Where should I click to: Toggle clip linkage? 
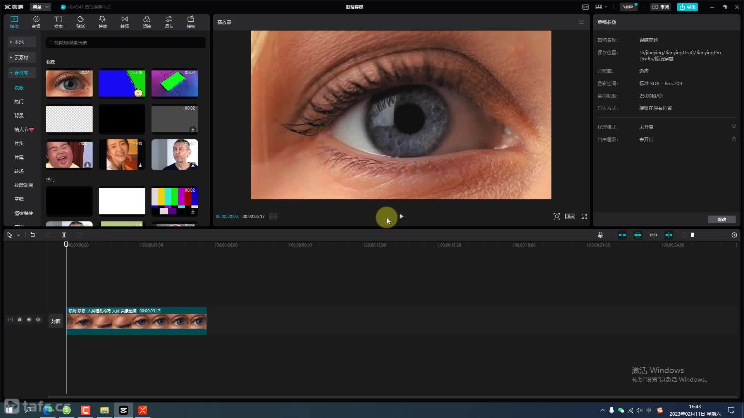(x=653, y=235)
